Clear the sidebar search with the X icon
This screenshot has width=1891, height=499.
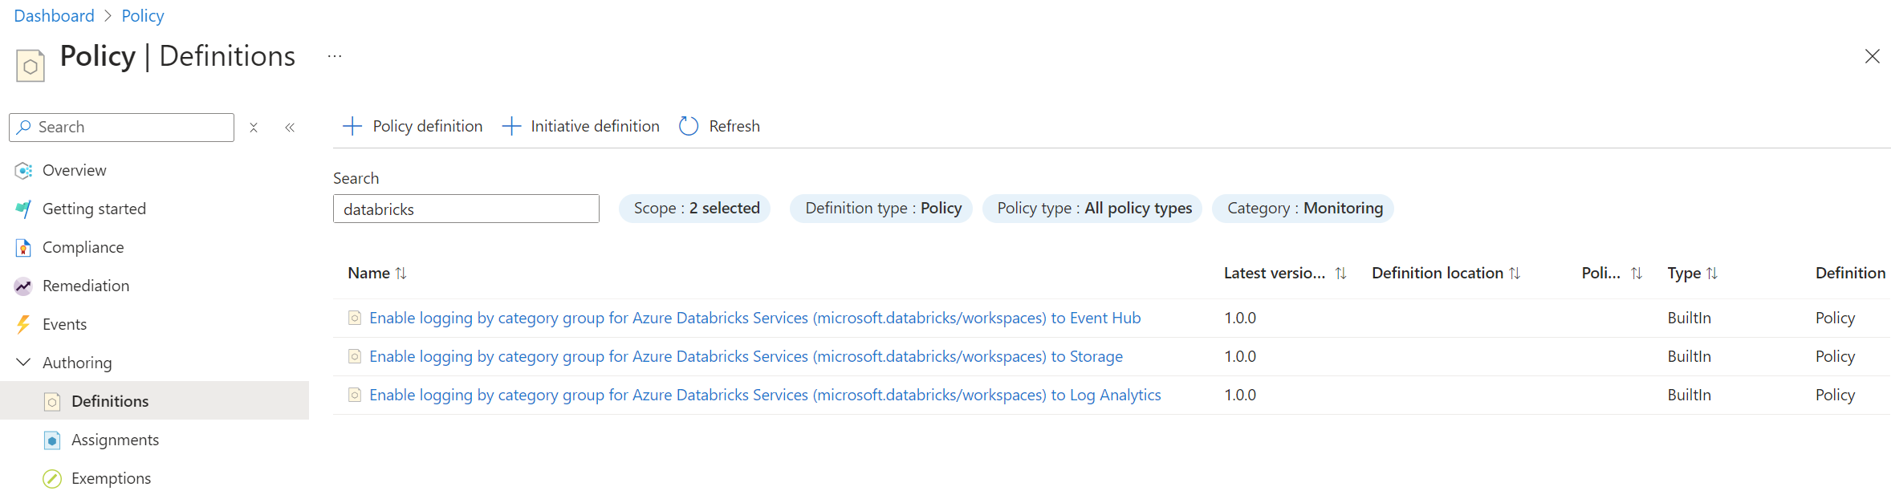click(x=254, y=128)
